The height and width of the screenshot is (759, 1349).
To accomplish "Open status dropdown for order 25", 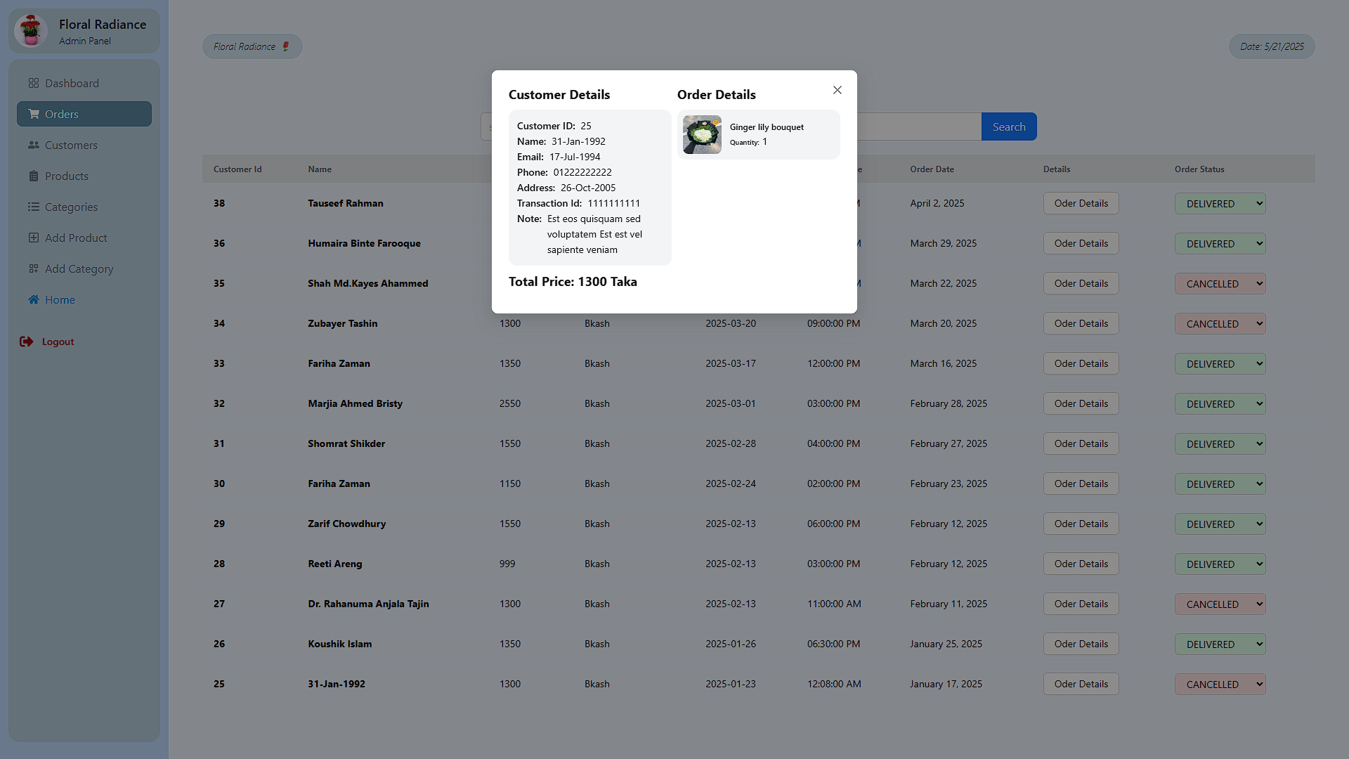I will [x=1220, y=685].
